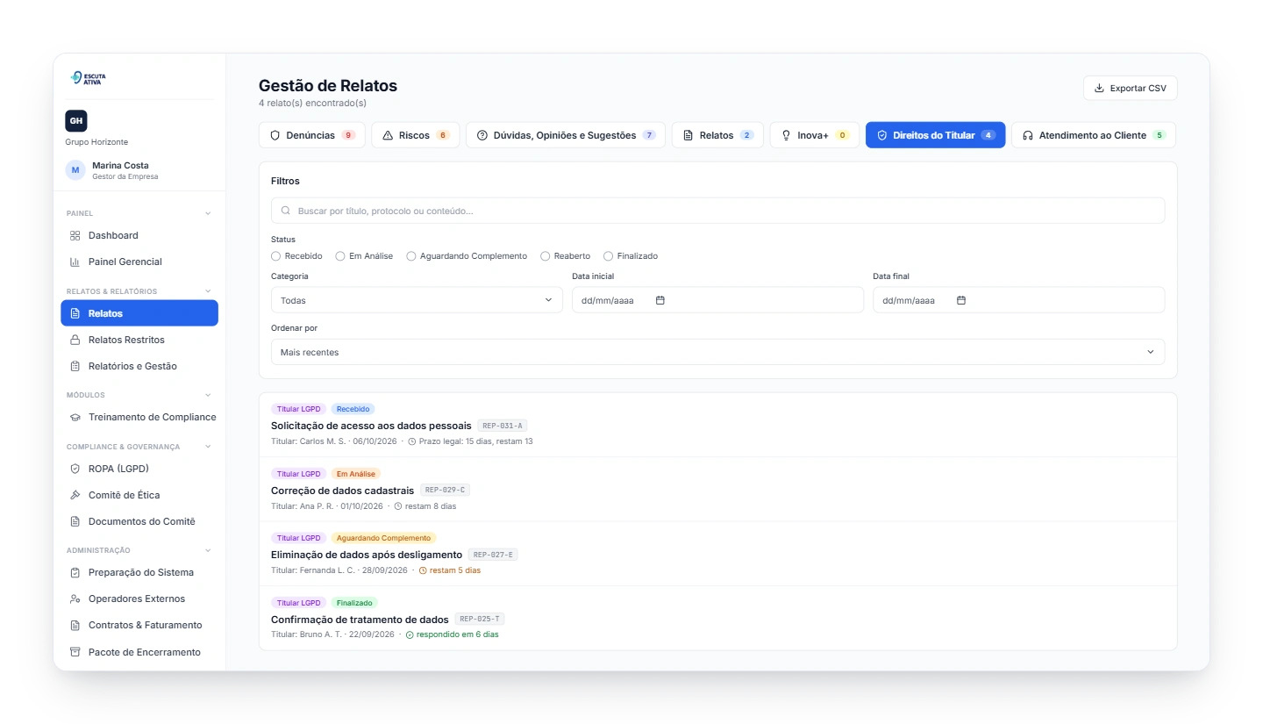
Task: Select the Finalizado status radio
Action: pyautogui.click(x=609, y=256)
